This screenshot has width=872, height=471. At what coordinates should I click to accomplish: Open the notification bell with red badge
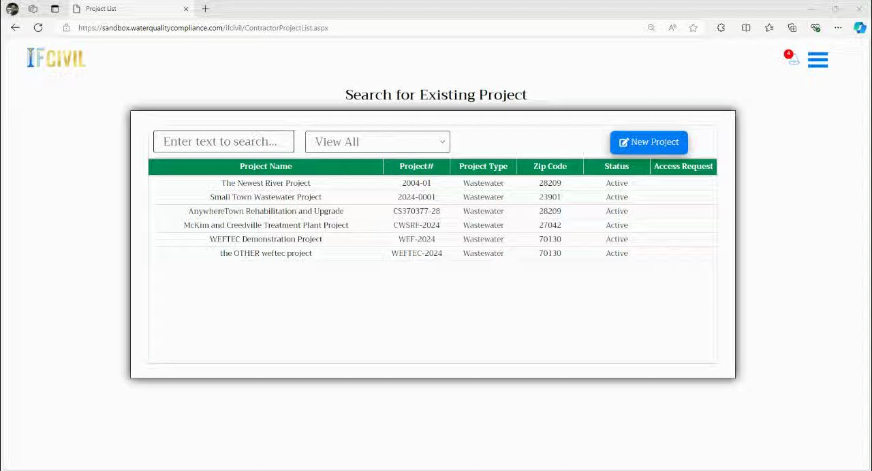pyautogui.click(x=792, y=59)
